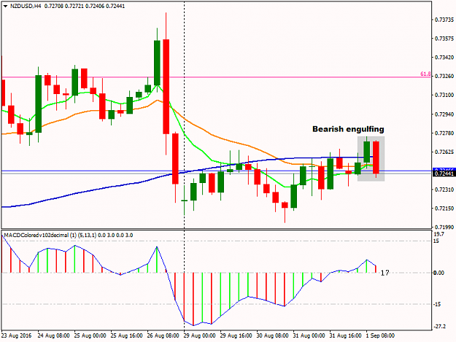Select the '17' label beside the MACD histogram
The height and width of the screenshot is (342, 456).
point(384,273)
